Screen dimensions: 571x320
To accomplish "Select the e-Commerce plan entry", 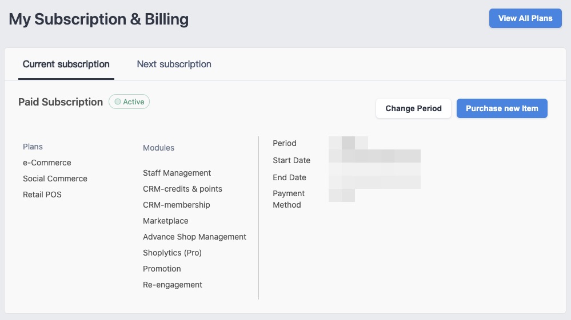I will click(47, 163).
